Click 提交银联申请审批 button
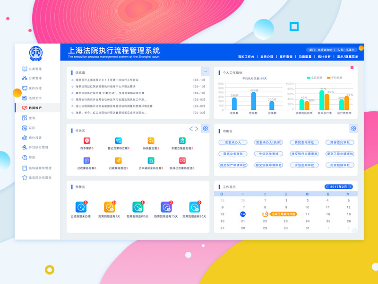The image size is (378, 284). (268, 165)
